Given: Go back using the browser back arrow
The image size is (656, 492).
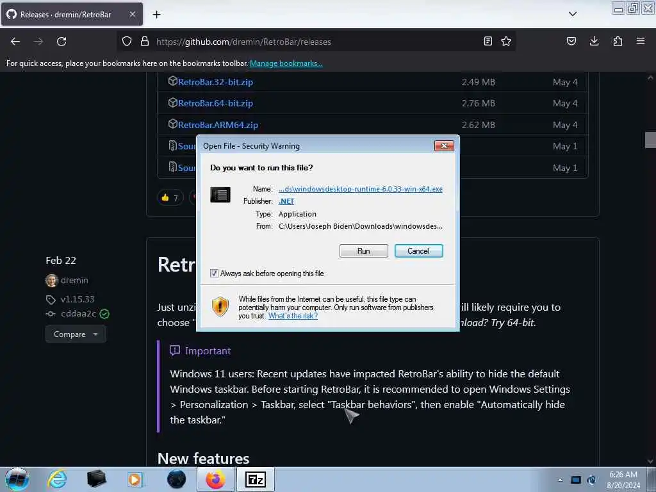Looking at the screenshot, I should coord(15,42).
